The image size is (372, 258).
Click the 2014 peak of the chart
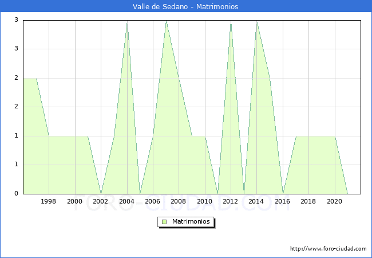[257, 22]
